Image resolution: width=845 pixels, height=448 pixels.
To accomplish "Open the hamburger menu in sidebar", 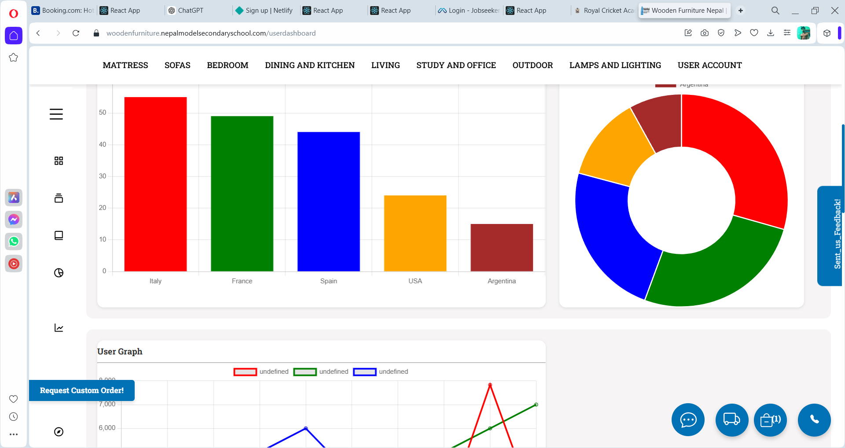I will pos(56,114).
